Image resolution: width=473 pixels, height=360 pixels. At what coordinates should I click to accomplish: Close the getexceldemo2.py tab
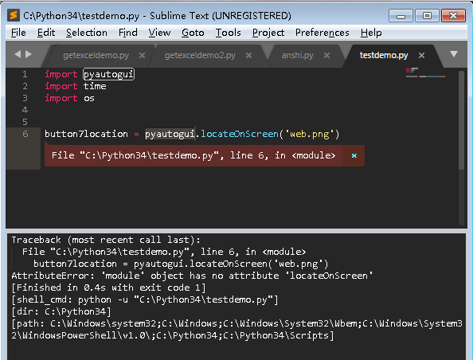click(248, 56)
